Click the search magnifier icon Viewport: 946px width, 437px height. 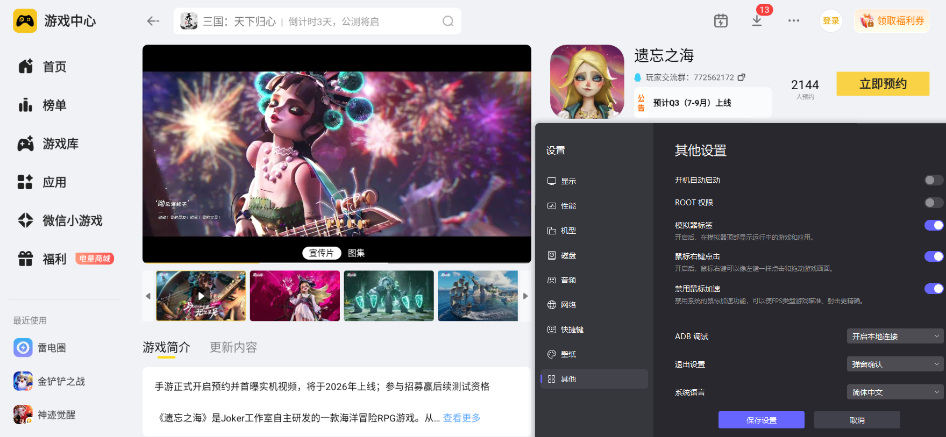pyautogui.click(x=448, y=21)
